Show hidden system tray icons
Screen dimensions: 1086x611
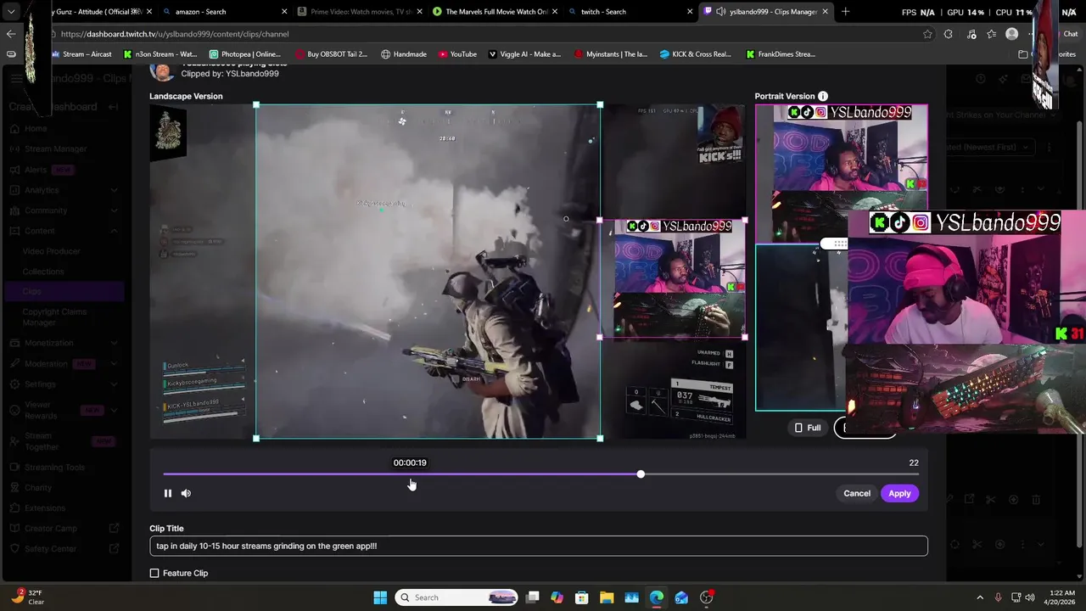(x=980, y=597)
